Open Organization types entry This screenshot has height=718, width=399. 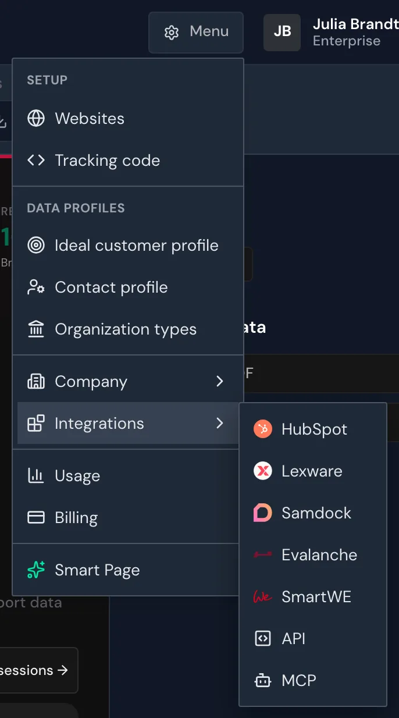[128, 329]
